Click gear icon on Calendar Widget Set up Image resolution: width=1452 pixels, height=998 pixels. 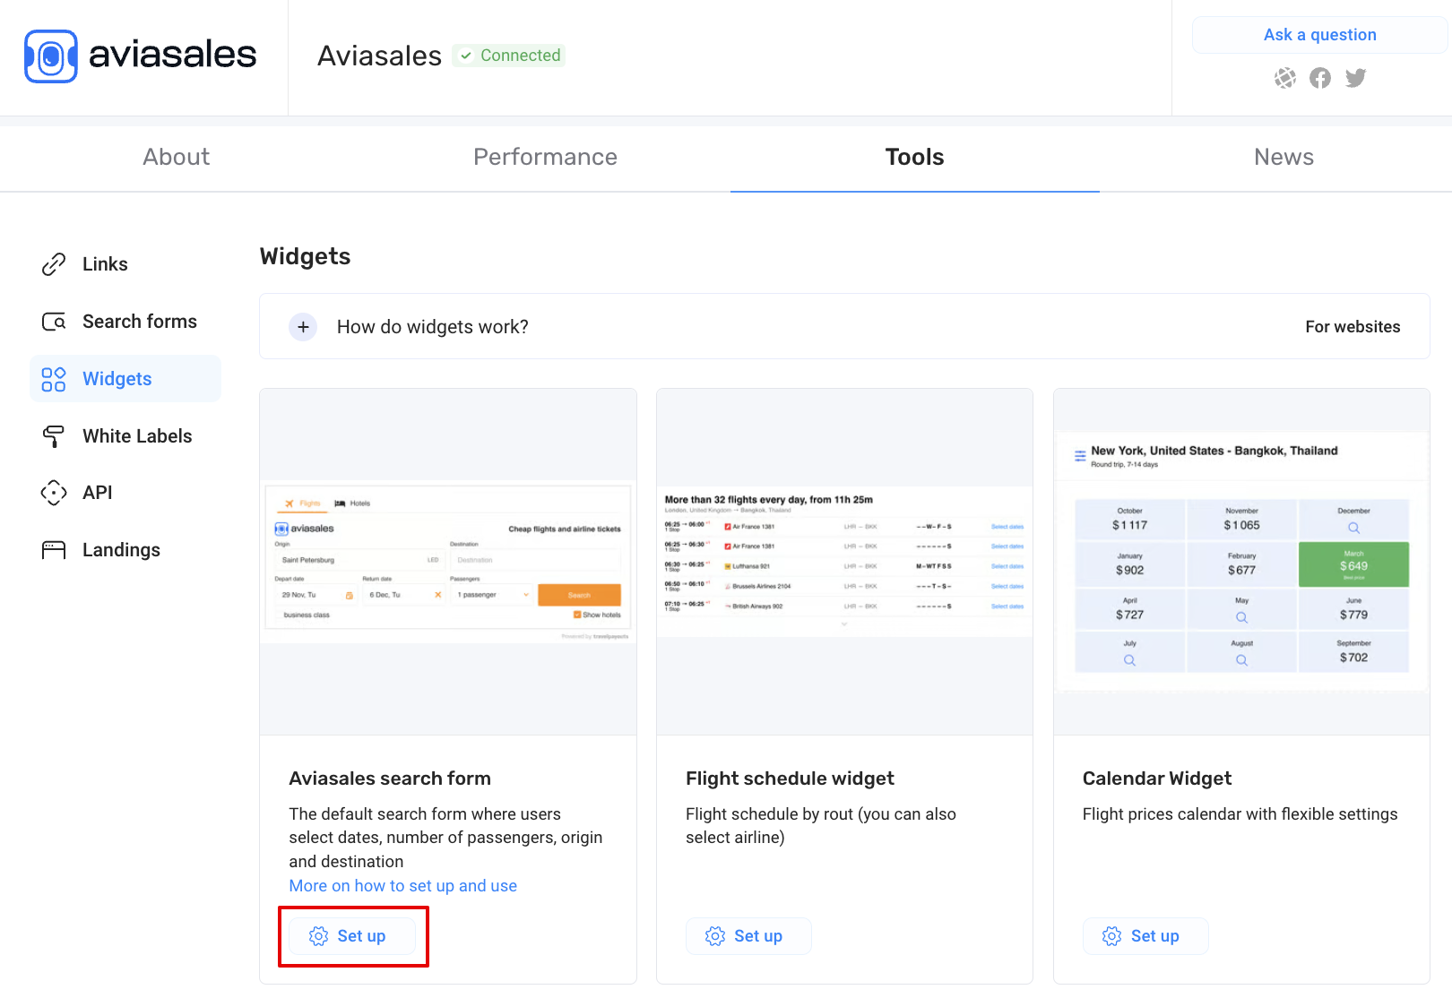pos(1112,936)
